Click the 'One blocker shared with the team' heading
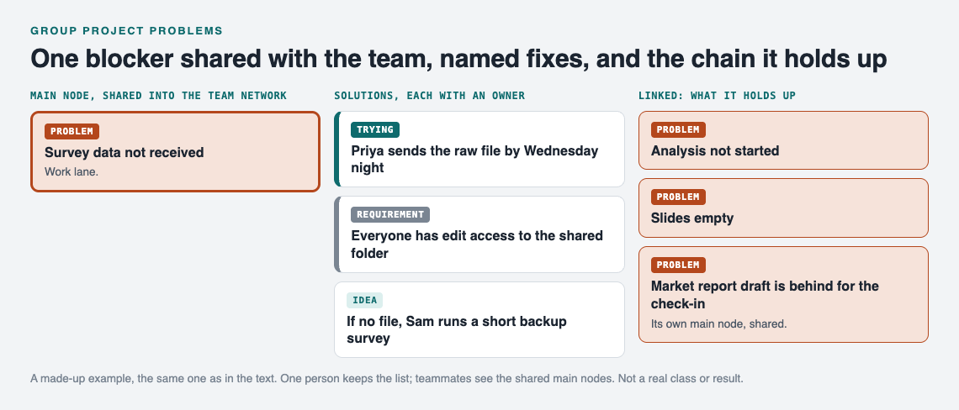The image size is (959, 410). (458, 60)
